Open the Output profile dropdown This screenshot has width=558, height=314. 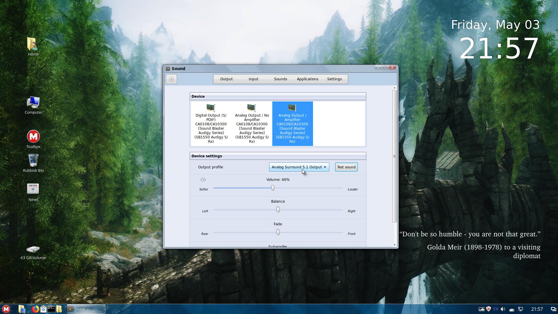coord(299,167)
